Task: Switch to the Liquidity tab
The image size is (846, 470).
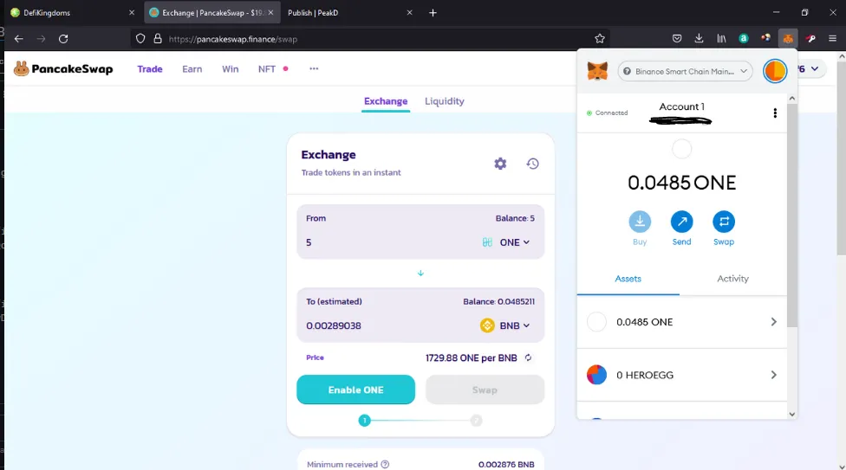Action: (x=444, y=101)
